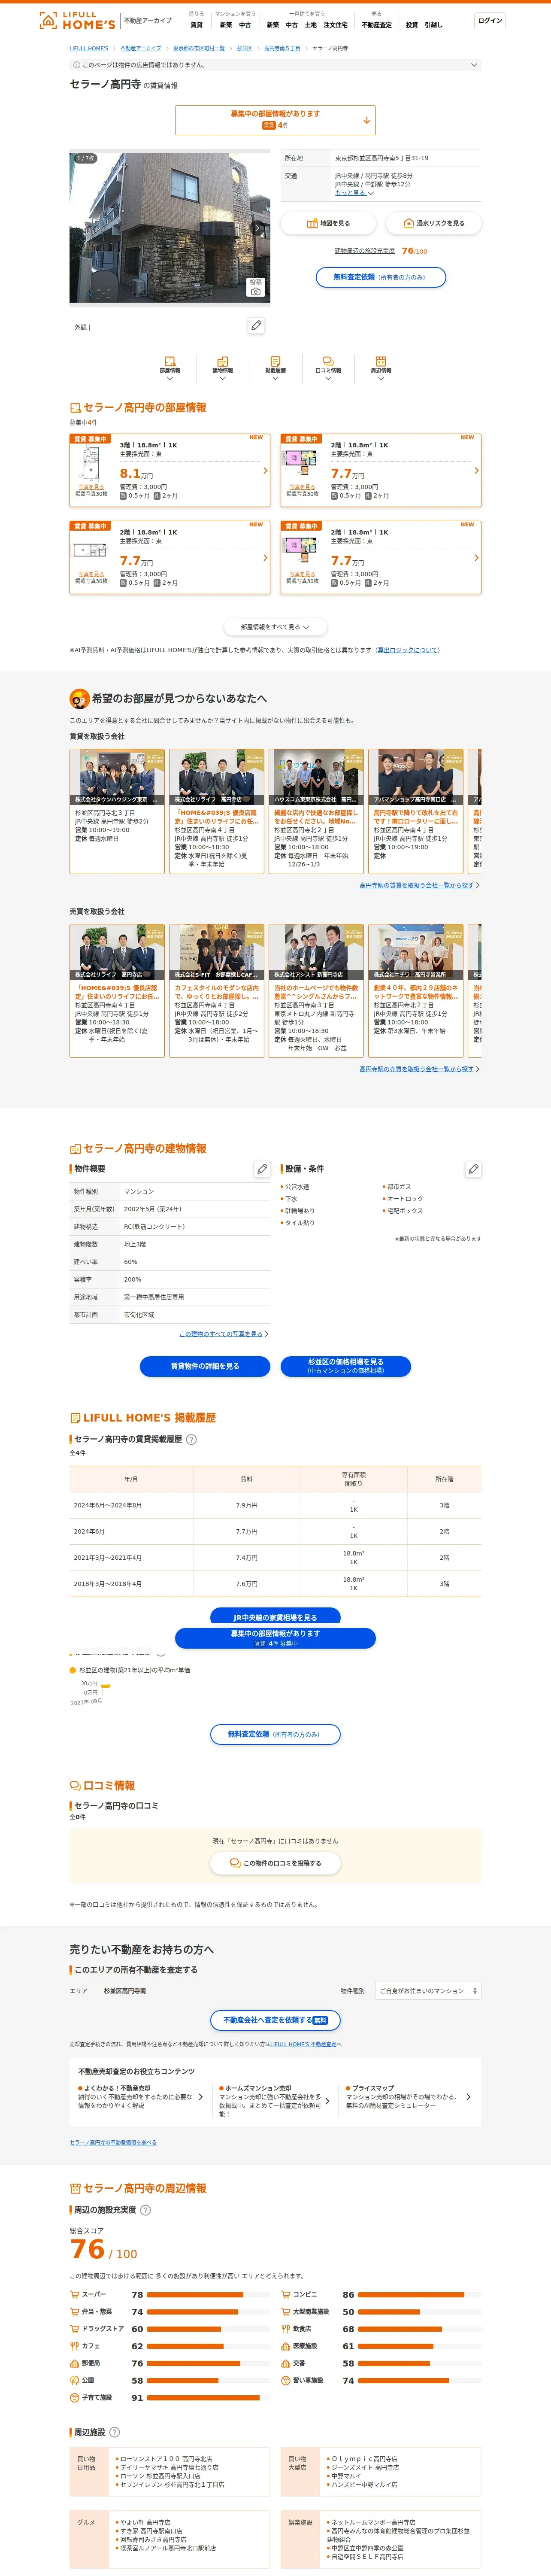Click 杉並区の価格相場を見る button
The height and width of the screenshot is (2576, 551).
pos(345,1366)
